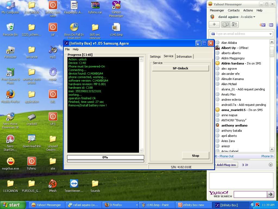
Task: Click the Stop button in Infinity Box
Action: pos(195,156)
